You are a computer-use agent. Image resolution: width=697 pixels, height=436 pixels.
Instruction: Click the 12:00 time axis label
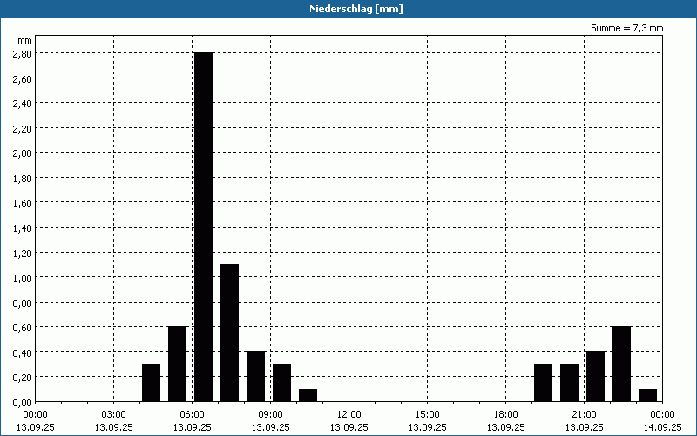(348, 413)
